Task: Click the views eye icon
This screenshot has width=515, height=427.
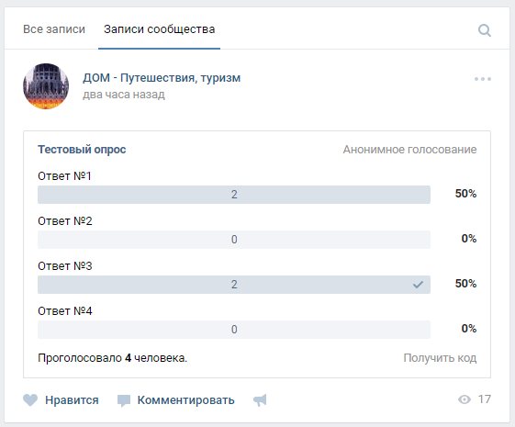Action: point(465,399)
